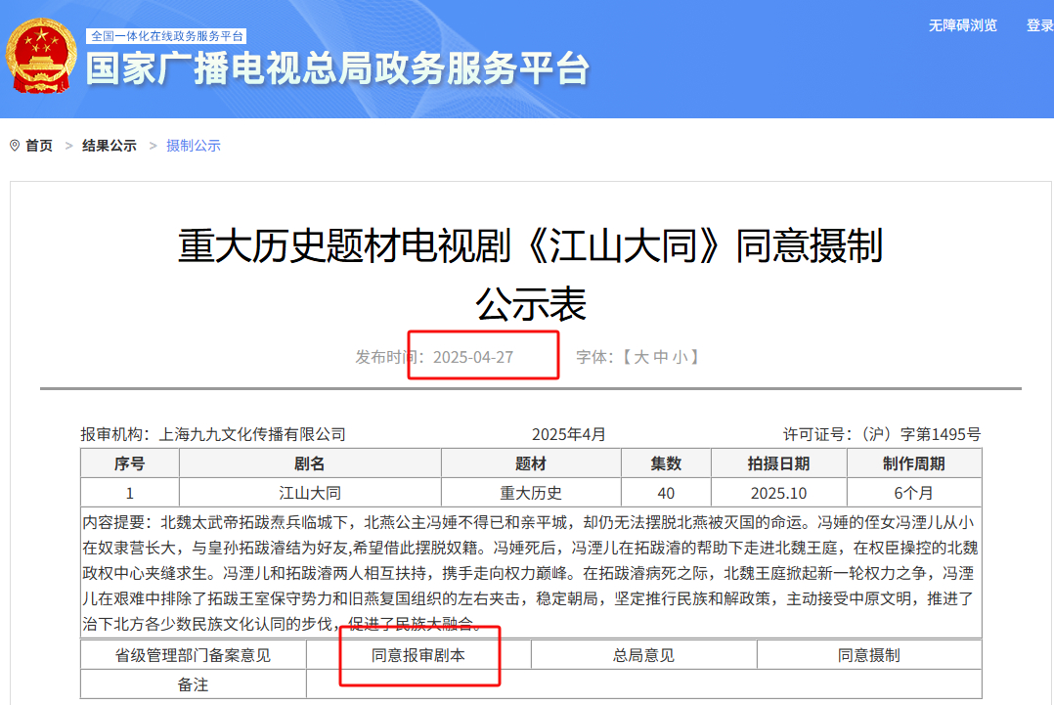Click the 同意摄制 cell
The image size is (1054, 705).
(869, 655)
